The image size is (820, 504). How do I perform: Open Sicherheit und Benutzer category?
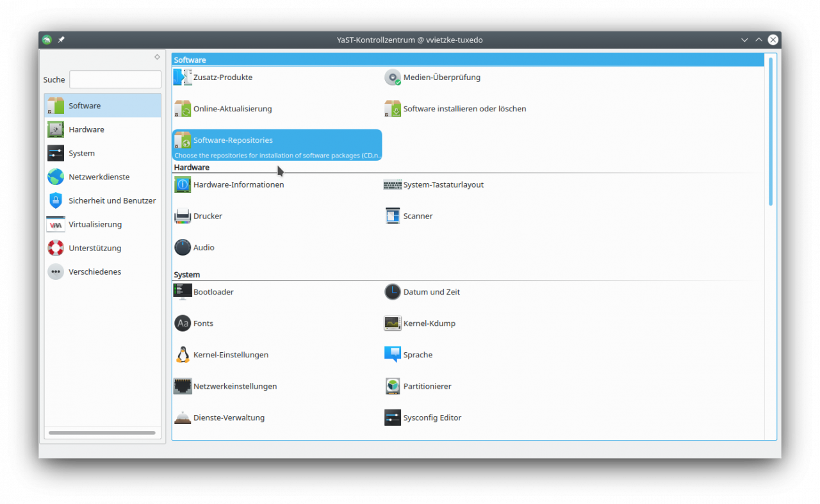pyautogui.click(x=102, y=200)
